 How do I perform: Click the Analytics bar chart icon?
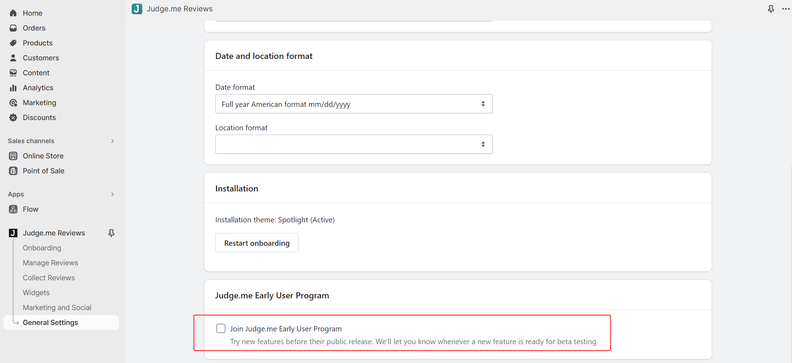click(13, 88)
